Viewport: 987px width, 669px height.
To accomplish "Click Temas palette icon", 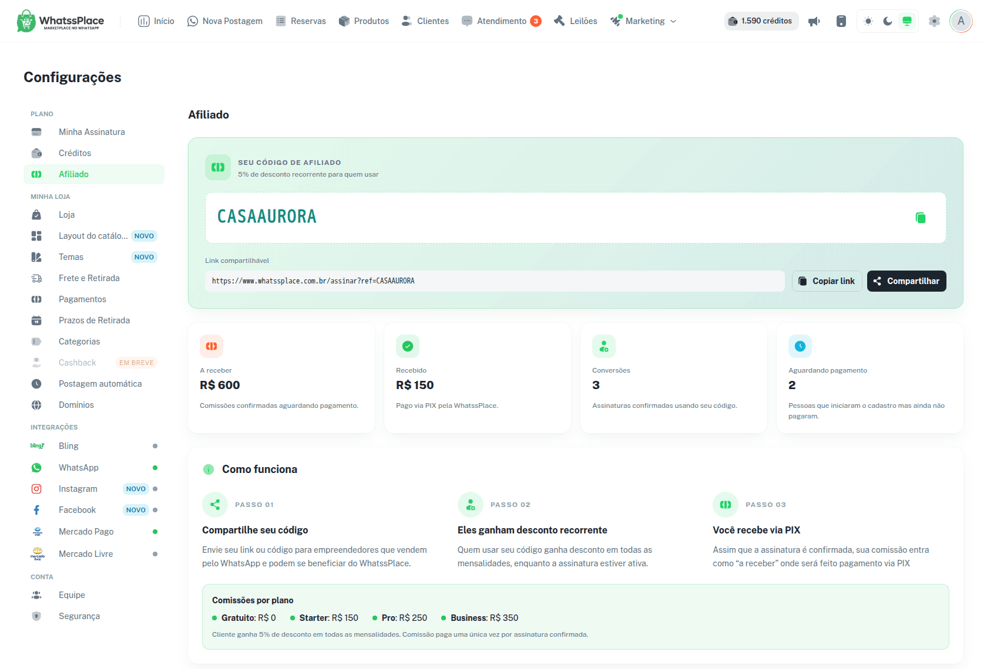I will [36, 257].
